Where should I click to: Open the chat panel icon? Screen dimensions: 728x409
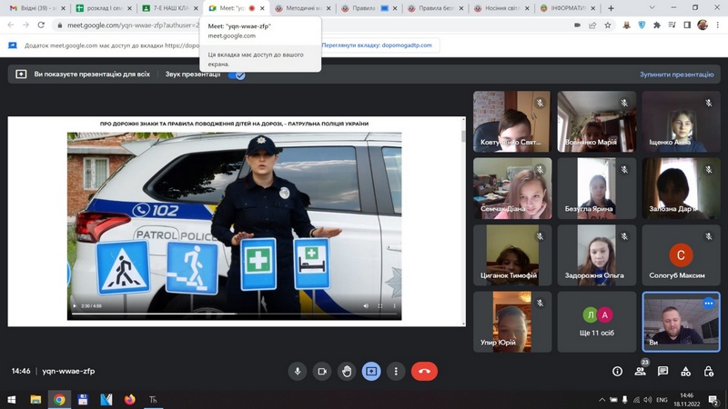click(x=662, y=372)
